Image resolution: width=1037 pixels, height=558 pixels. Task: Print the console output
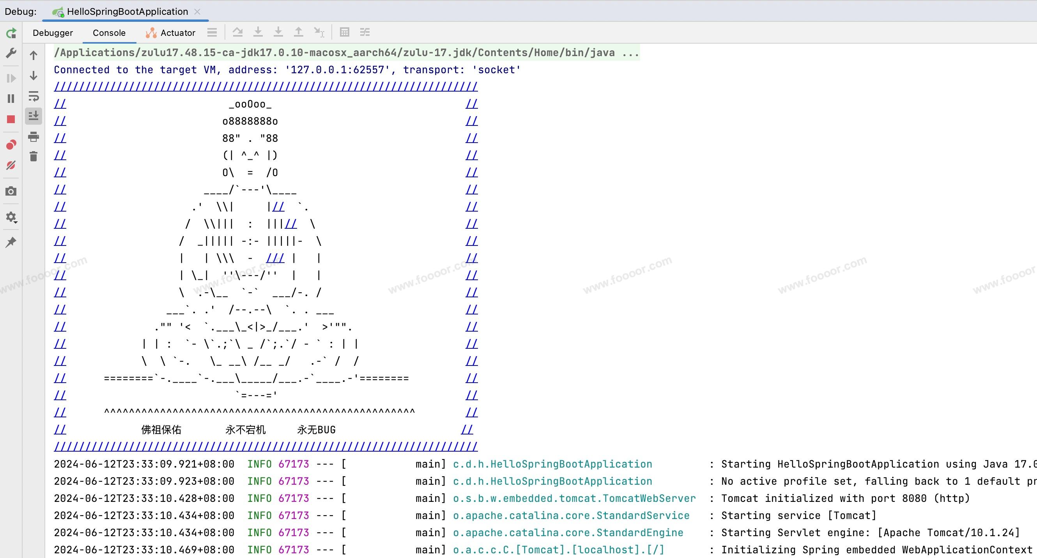pyautogui.click(x=34, y=137)
